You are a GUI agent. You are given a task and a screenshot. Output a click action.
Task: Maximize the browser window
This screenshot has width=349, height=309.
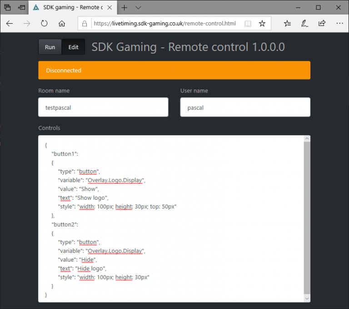(318, 8)
